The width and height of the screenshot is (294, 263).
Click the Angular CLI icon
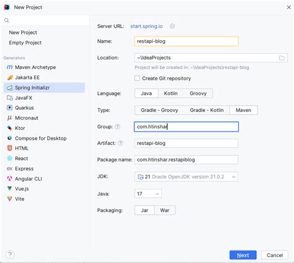click(x=9, y=178)
